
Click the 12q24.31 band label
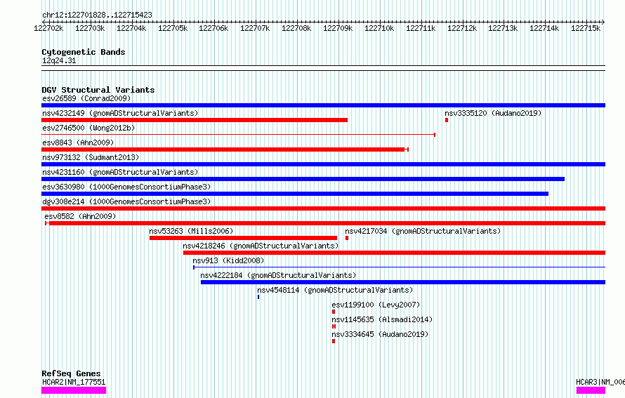click(59, 60)
